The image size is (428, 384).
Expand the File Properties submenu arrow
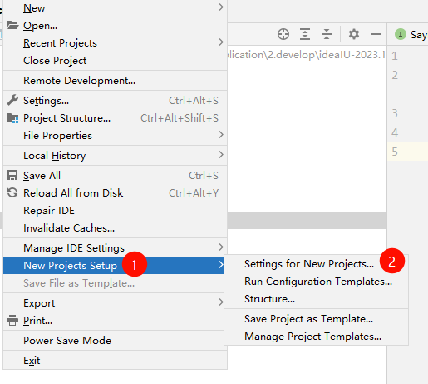click(x=221, y=135)
